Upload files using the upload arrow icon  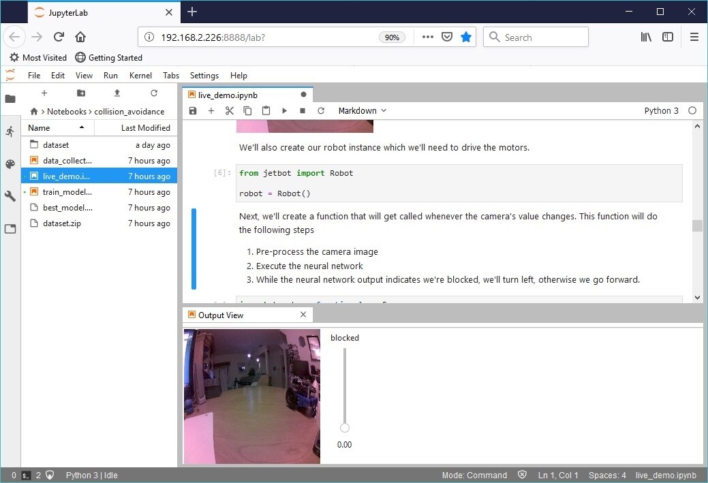(x=117, y=93)
